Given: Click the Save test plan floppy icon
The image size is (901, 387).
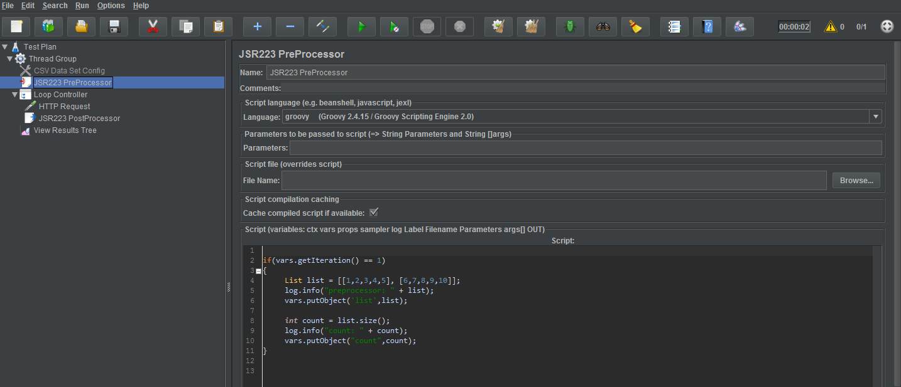Looking at the screenshot, I should [114, 26].
